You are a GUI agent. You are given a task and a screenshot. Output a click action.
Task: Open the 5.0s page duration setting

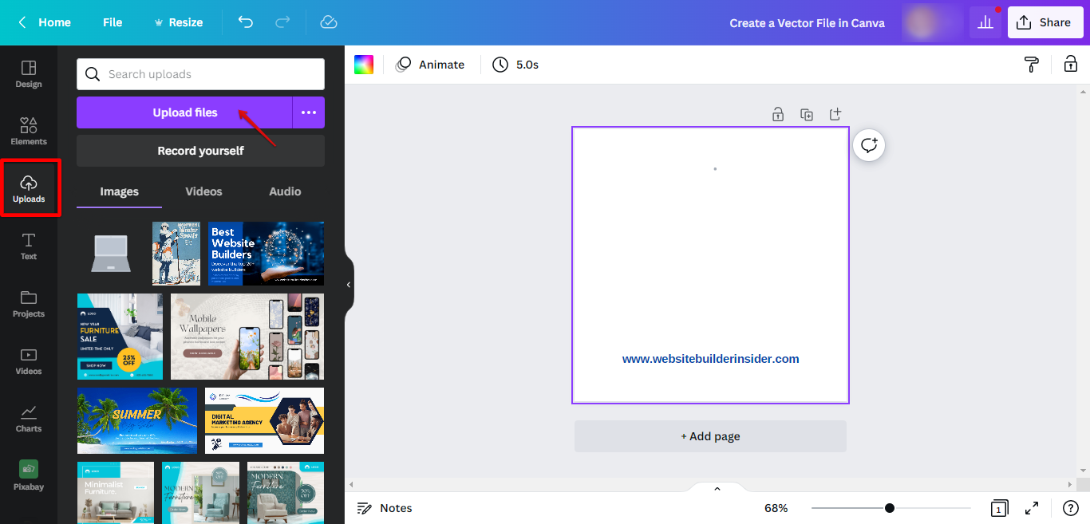pos(515,65)
